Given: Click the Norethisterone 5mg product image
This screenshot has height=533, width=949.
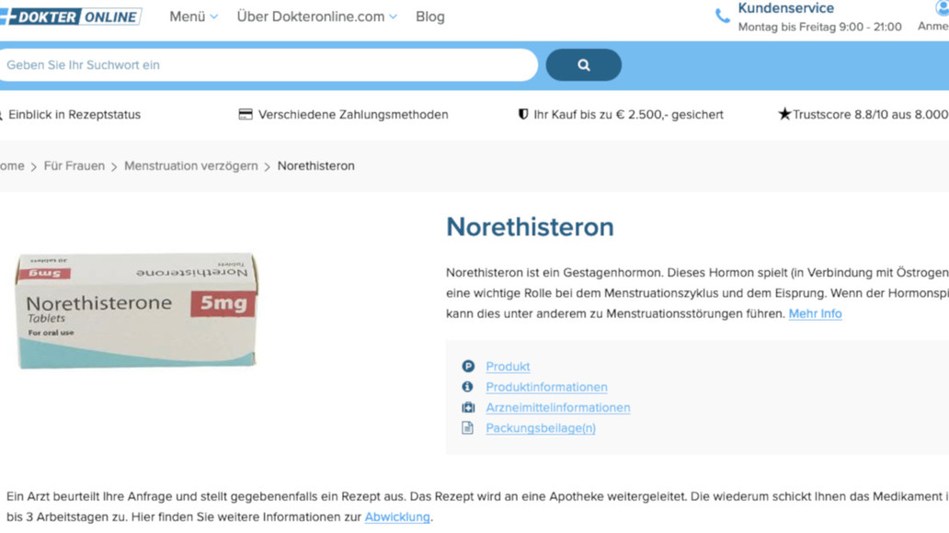Looking at the screenshot, I should (x=136, y=311).
